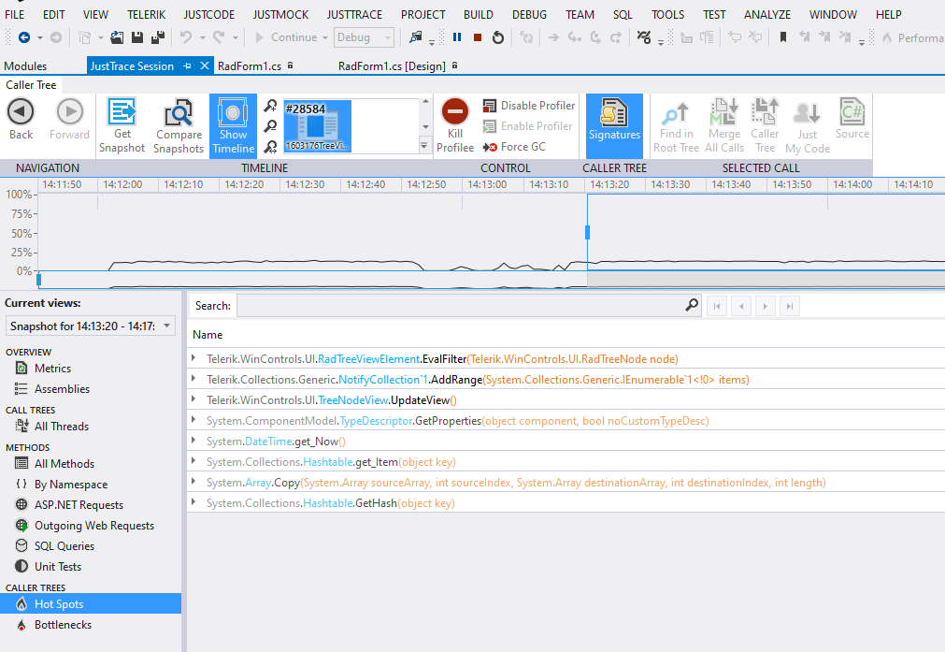Image resolution: width=945 pixels, height=652 pixels.
Task: Go to last search result button
Action: point(790,307)
